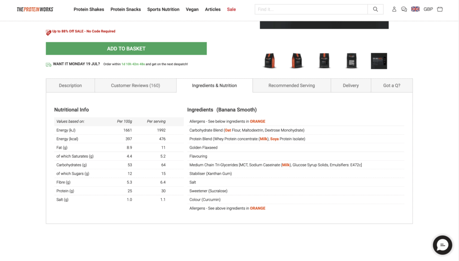Open the Sale menu item
459x261 pixels.
(231, 9)
